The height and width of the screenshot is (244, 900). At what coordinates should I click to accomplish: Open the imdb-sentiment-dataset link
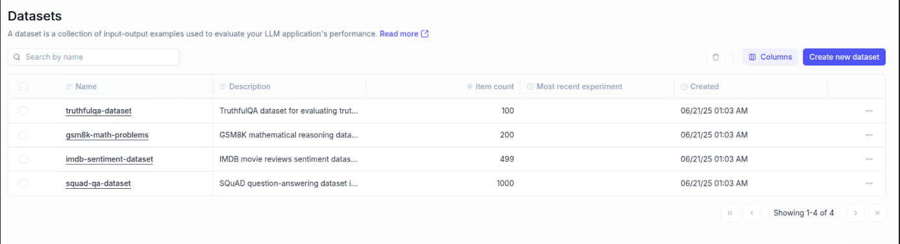[109, 159]
